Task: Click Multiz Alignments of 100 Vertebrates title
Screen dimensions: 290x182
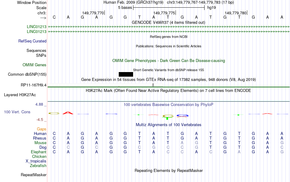Action: [x=168, y=125]
